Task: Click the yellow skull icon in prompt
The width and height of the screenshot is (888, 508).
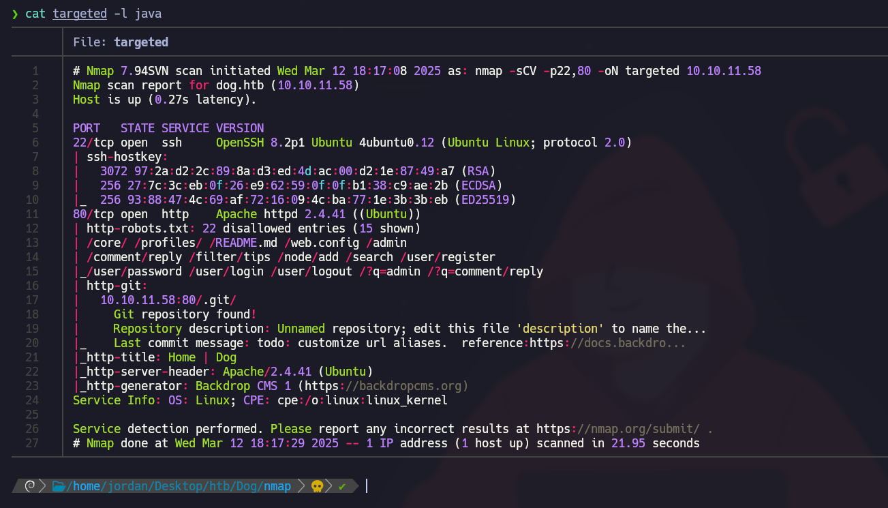Action: pyautogui.click(x=317, y=486)
